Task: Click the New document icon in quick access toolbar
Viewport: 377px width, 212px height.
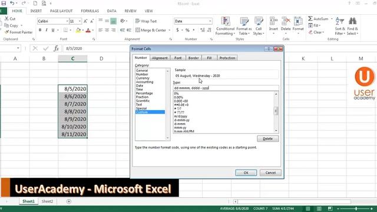Action: point(35,4)
